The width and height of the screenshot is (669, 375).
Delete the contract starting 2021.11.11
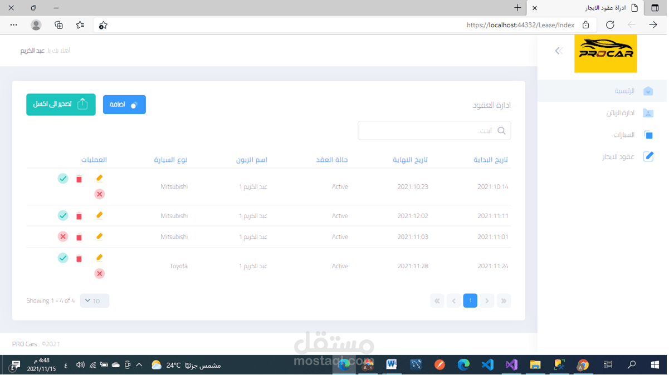(79, 216)
